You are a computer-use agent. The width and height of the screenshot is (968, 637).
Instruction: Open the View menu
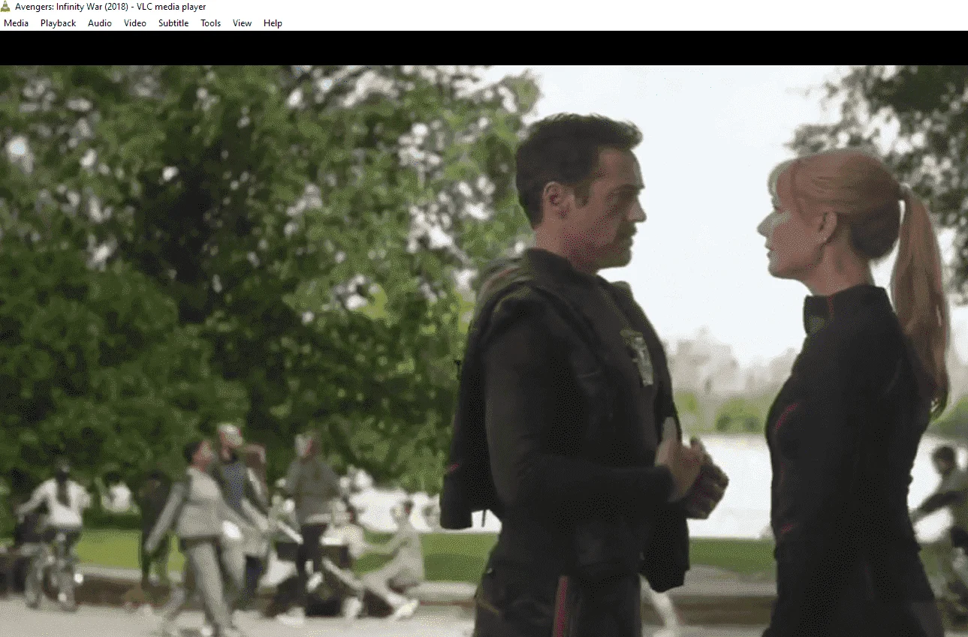pyautogui.click(x=242, y=23)
